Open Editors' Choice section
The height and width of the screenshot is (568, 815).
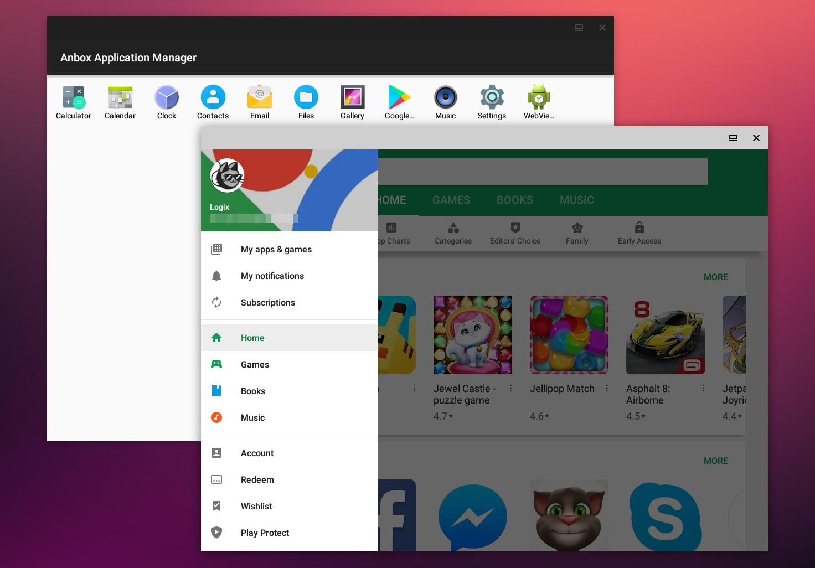tap(515, 233)
